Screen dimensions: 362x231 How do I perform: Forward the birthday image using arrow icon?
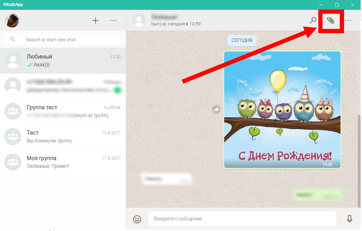coord(216,109)
